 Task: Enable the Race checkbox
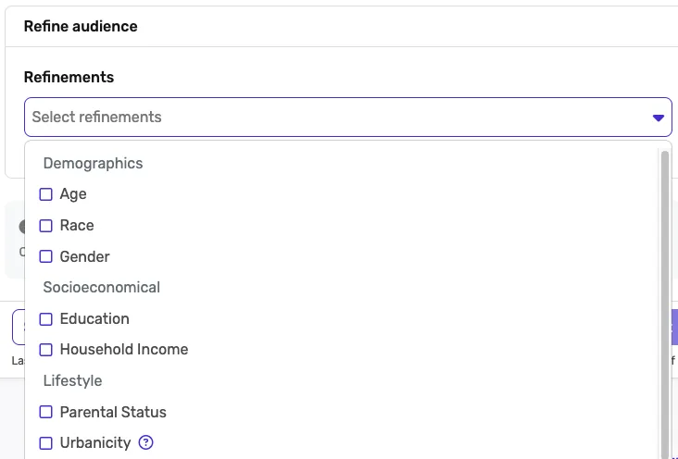pos(46,226)
